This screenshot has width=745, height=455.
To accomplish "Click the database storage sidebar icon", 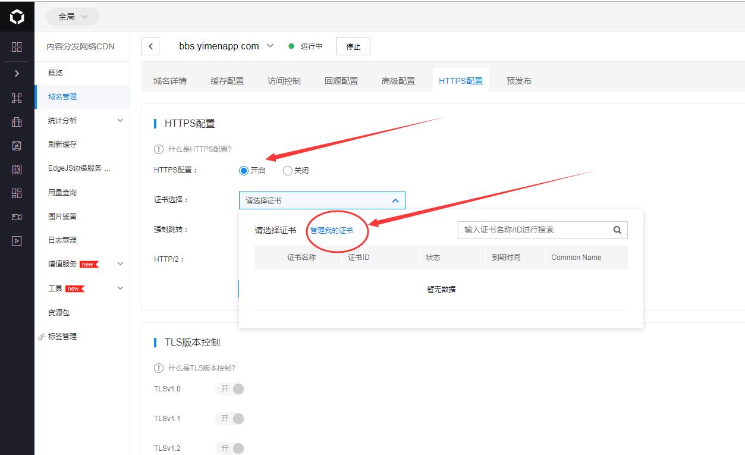I will 17,146.
